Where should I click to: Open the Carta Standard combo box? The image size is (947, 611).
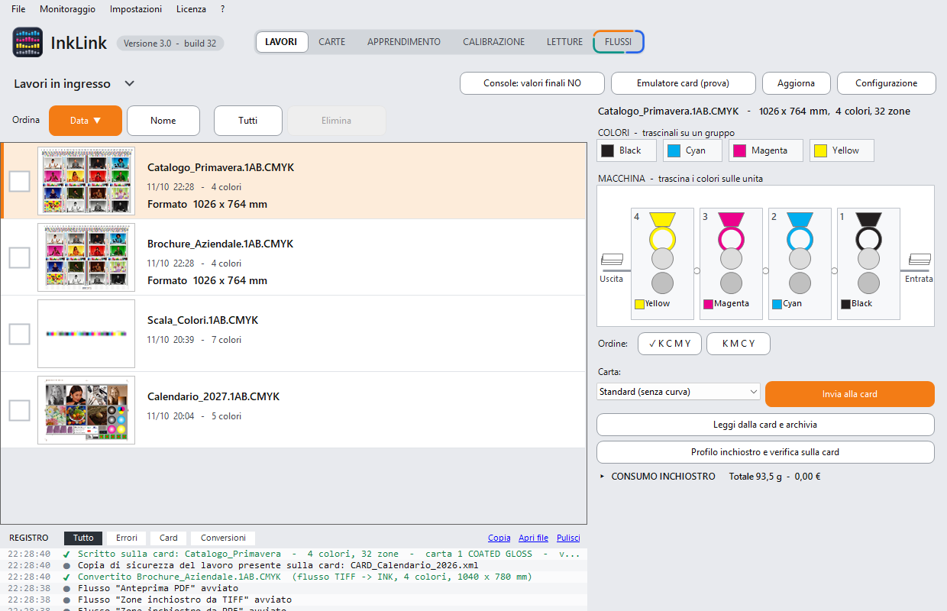click(678, 392)
